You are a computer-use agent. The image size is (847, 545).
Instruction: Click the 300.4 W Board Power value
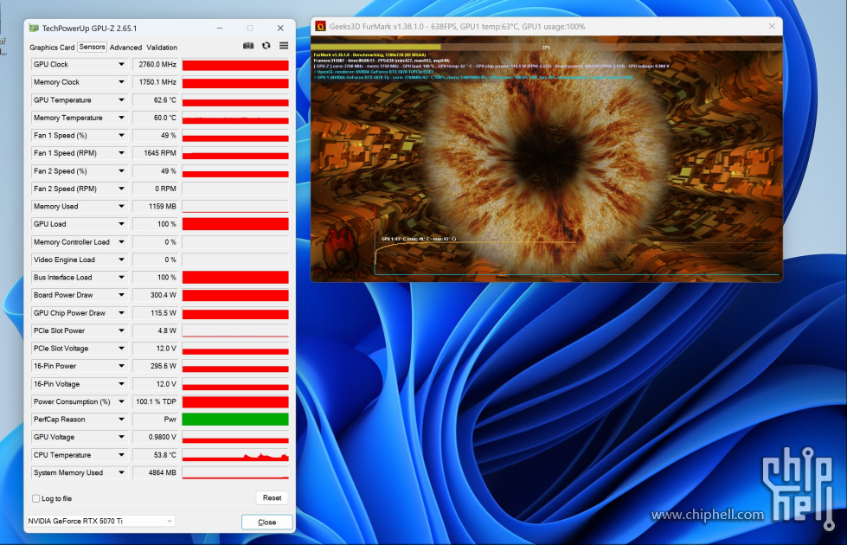click(x=156, y=295)
